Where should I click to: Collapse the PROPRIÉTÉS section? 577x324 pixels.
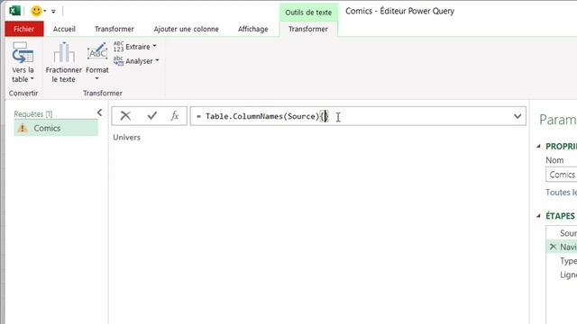538,146
